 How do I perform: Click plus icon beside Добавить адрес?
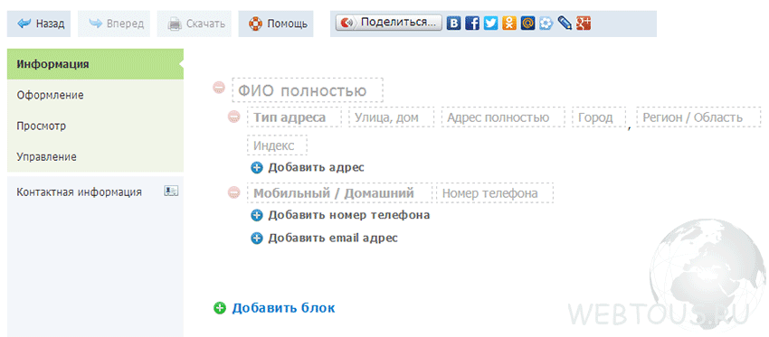pos(257,168)
